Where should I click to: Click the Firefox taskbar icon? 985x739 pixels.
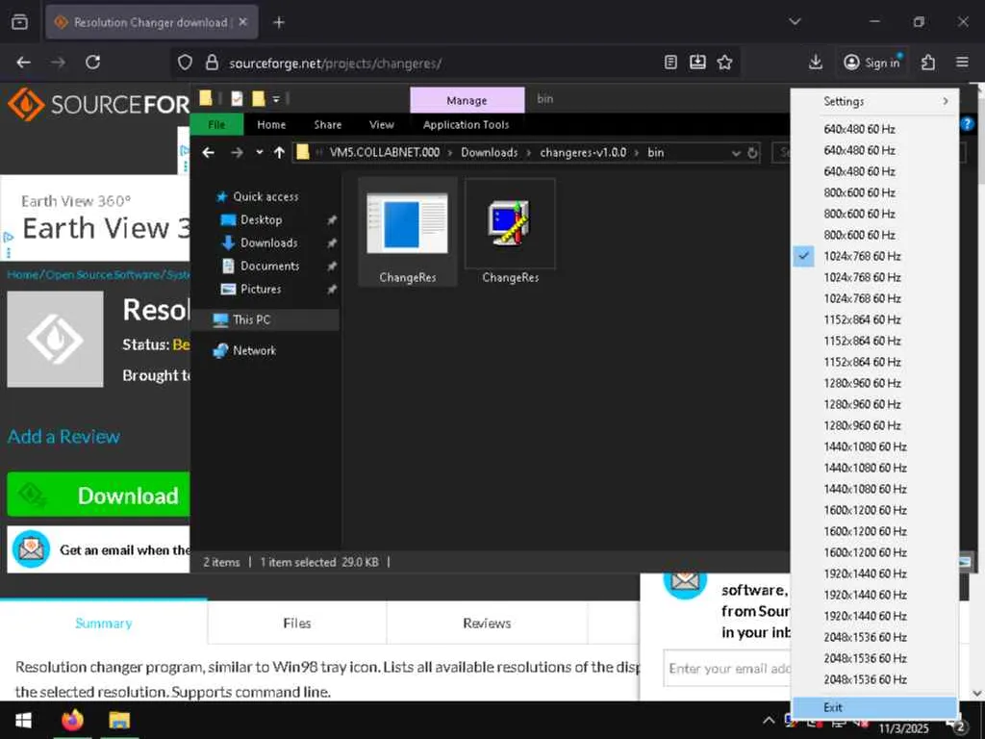point(73,720)
